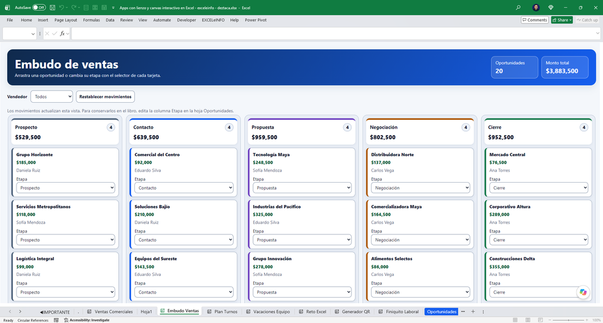Click into the formula bar input
Image resolution: width=603 pixels, height=323 pixels.
pyautogui.click(x=333, y=33)
